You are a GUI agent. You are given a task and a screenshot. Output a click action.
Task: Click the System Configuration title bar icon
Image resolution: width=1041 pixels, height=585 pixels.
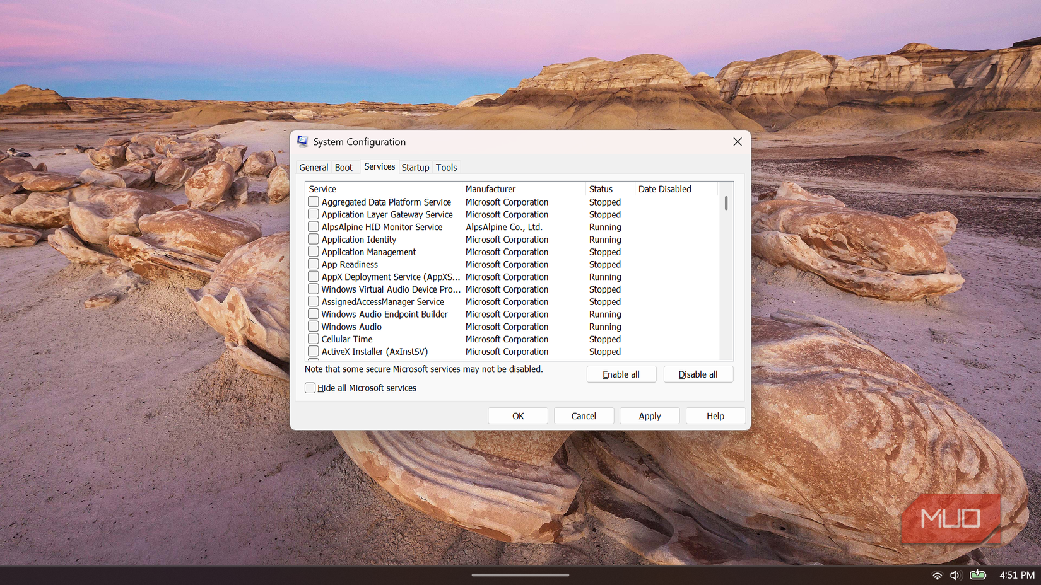(303, 142)
